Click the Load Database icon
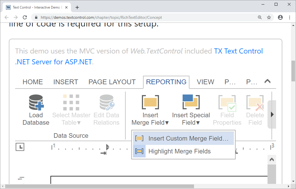Image resolution: width=296 pixels, height=189 pixels. (x=36, y=102)
